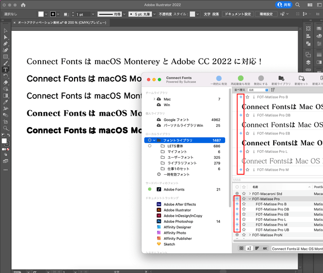Image resolution: width=323 pixels, height=273 pixels.
Task: Click the 新規セット folder icon
Action: 301,78
